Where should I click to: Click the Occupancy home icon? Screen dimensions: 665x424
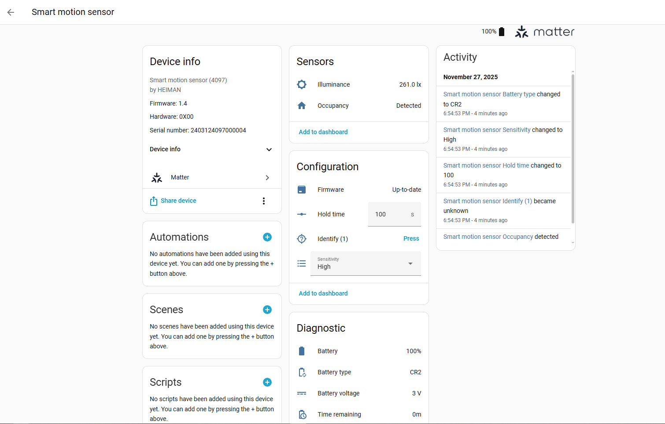302,106
